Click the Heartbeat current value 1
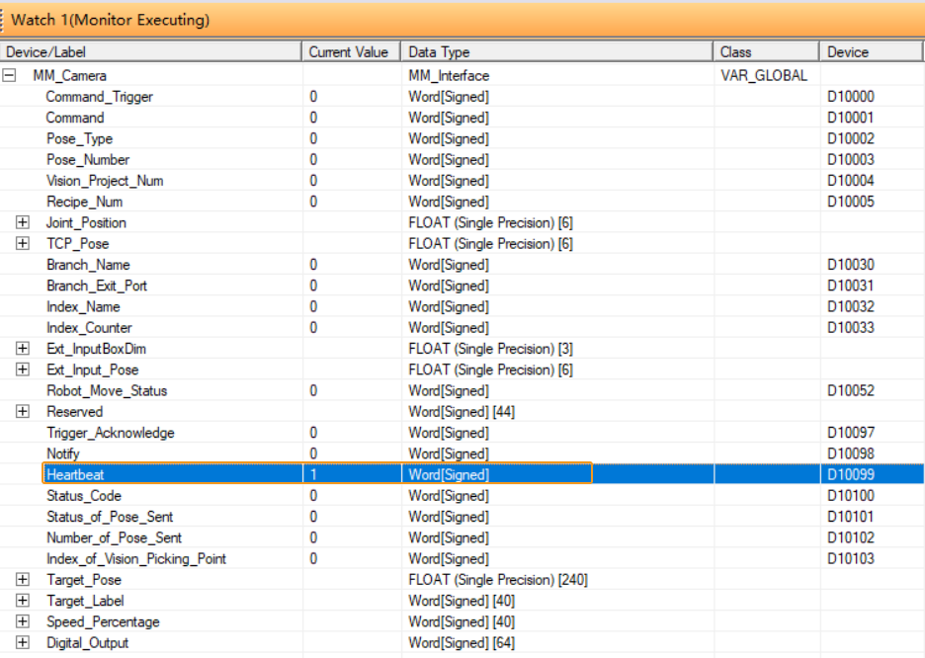 click(313, 474)
